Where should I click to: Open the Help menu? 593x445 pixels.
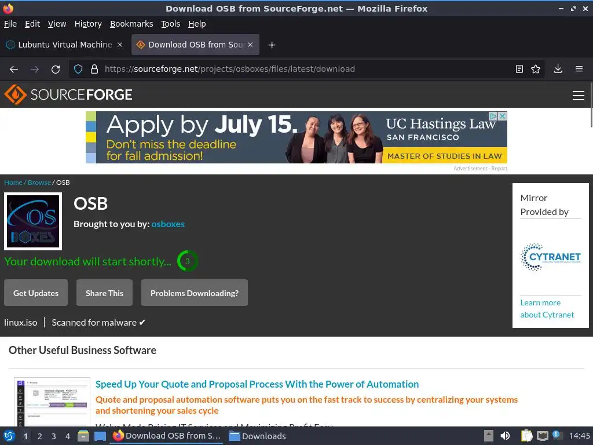(197, 24)
